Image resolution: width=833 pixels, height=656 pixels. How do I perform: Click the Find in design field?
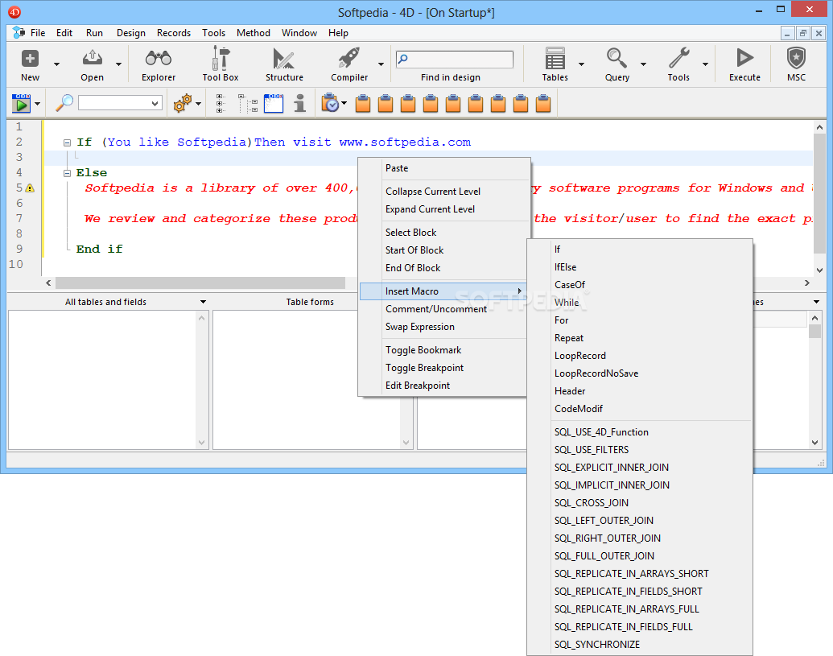click(x=455, y=59)
